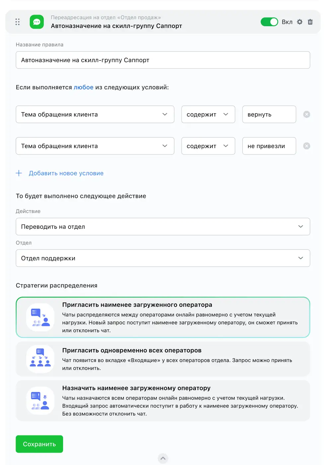Click "Добавить новое условие" link
Screen dimensions: 327x465
coord(66,173)
